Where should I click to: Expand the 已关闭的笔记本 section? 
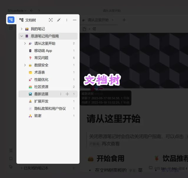click(22, 168)
